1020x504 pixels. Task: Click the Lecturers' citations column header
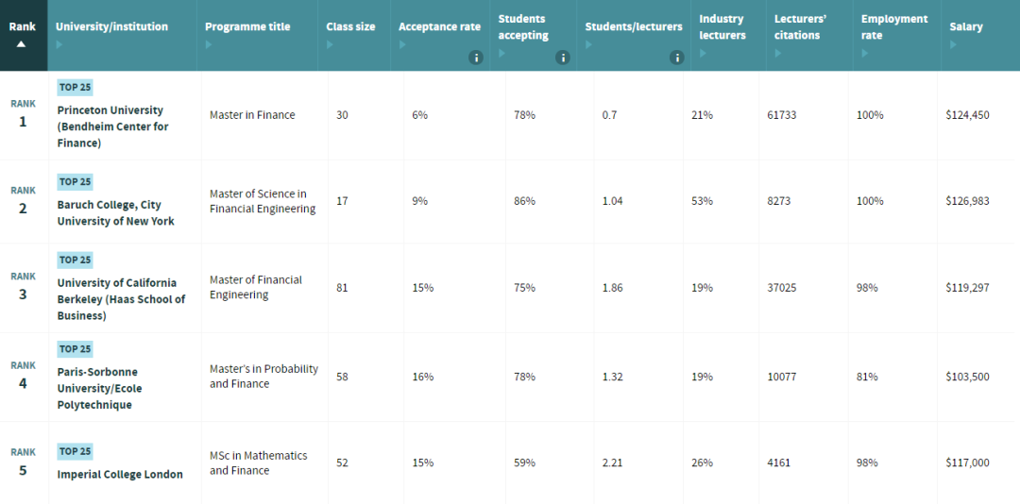tap(801, 26)
